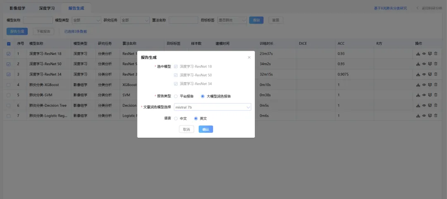447x199 pixels.
Task: Check the row 5 肺炎分类-SVM checkbox
Action: [x=9, y=95]
